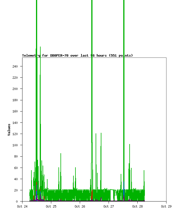Click the 0 y-axis tick label
The width and height of the screenshot is (178, 213).
(17, 202)
